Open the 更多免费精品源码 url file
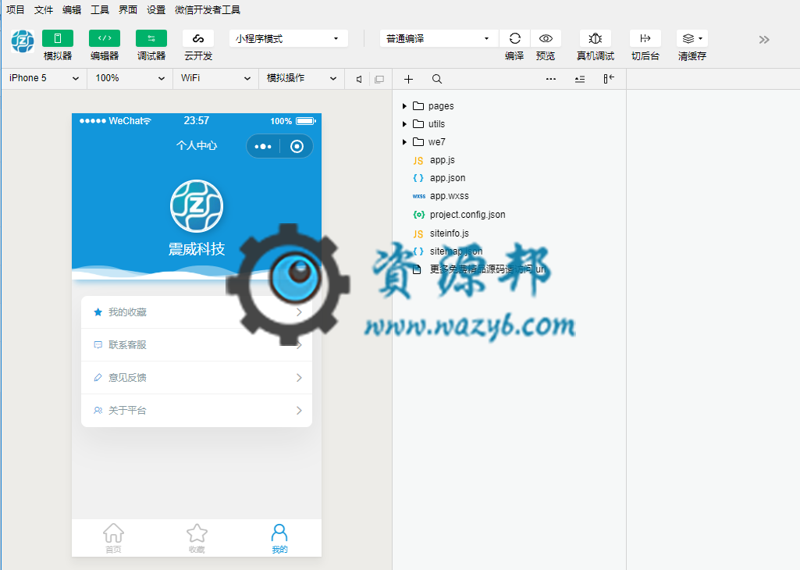The width and height of the screenshot is (800, 570). coord(487,269)
